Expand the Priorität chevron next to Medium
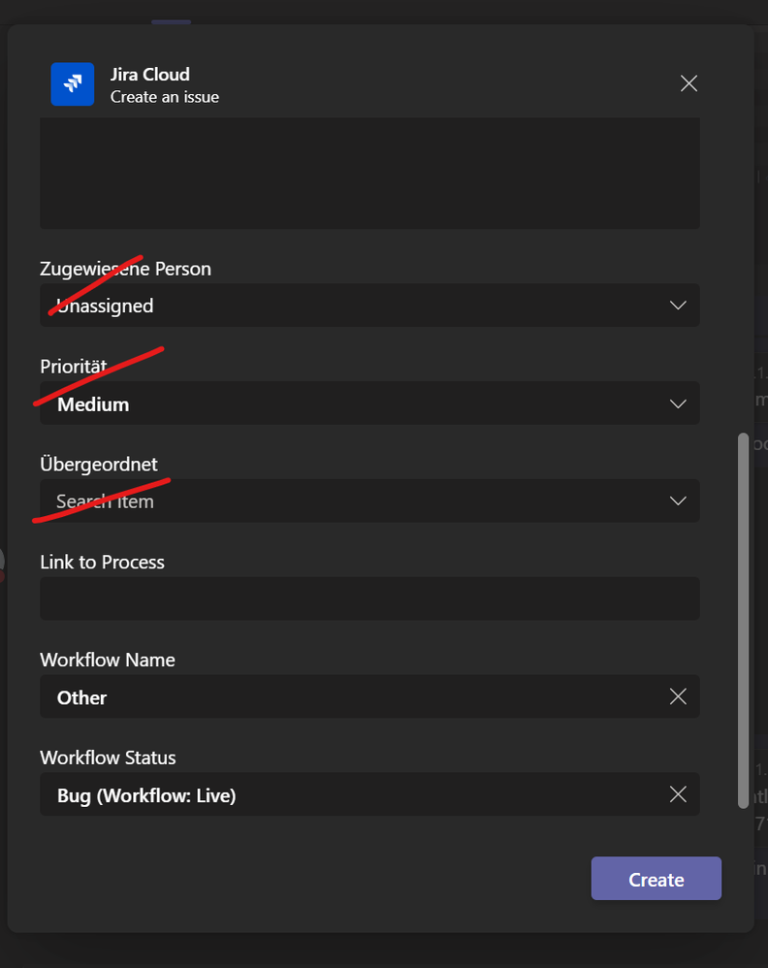This screenshot has height=968, width=768. pos(678,403)
